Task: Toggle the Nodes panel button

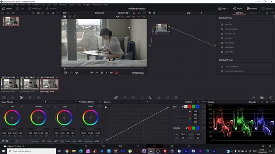Action: coord(238,9)
